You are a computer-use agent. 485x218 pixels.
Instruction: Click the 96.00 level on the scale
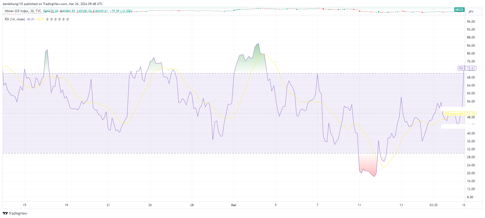(x=471, y=22)
